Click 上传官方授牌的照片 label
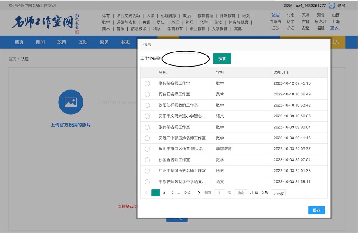Image resolution: width=358 pixels, height=233 pixels. tap(71, 125)
